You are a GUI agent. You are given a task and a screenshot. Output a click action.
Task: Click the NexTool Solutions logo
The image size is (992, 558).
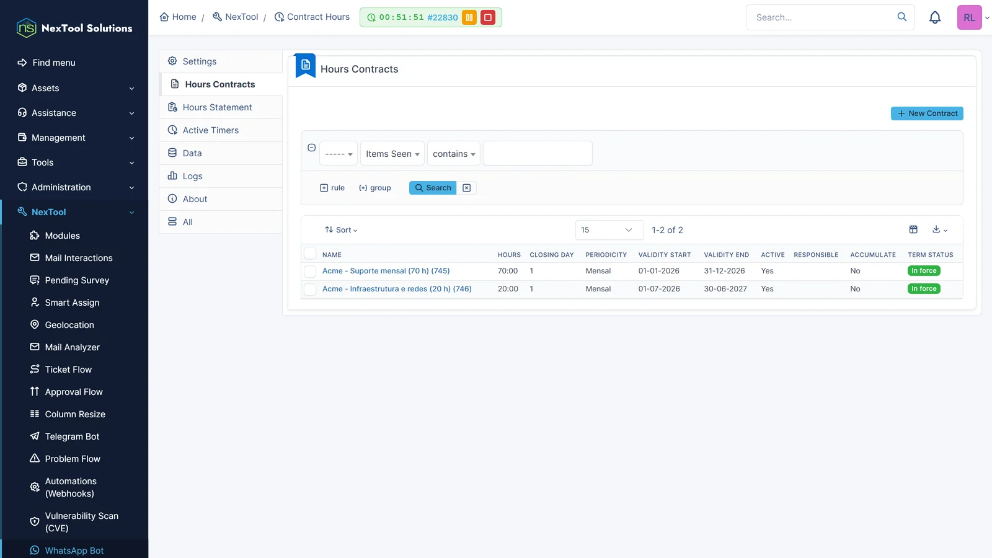pos(74,28)
